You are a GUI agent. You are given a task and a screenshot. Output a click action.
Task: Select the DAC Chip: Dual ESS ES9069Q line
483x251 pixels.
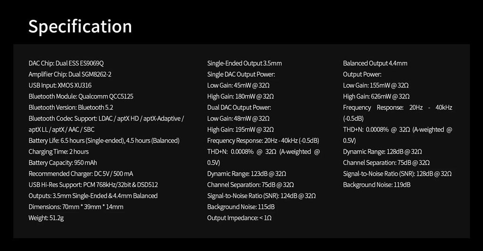(66, 63)
